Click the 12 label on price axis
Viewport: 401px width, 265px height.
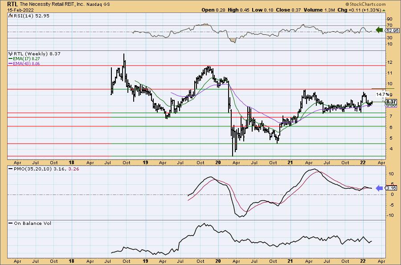[389, 62]
